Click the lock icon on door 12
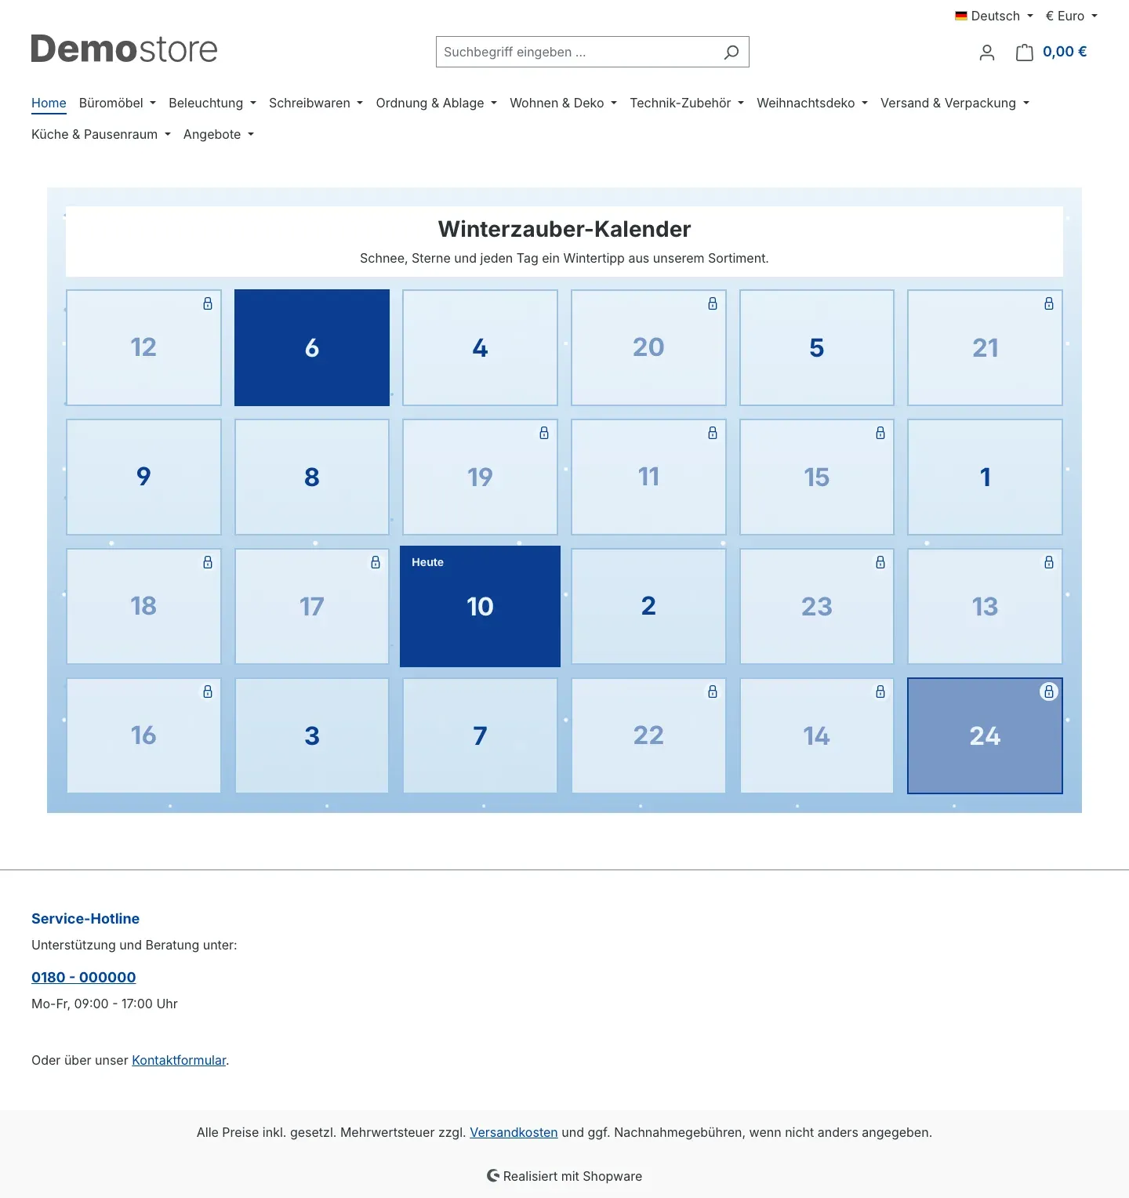The height and width of the screenshot is (1198, 1129). 208,303
